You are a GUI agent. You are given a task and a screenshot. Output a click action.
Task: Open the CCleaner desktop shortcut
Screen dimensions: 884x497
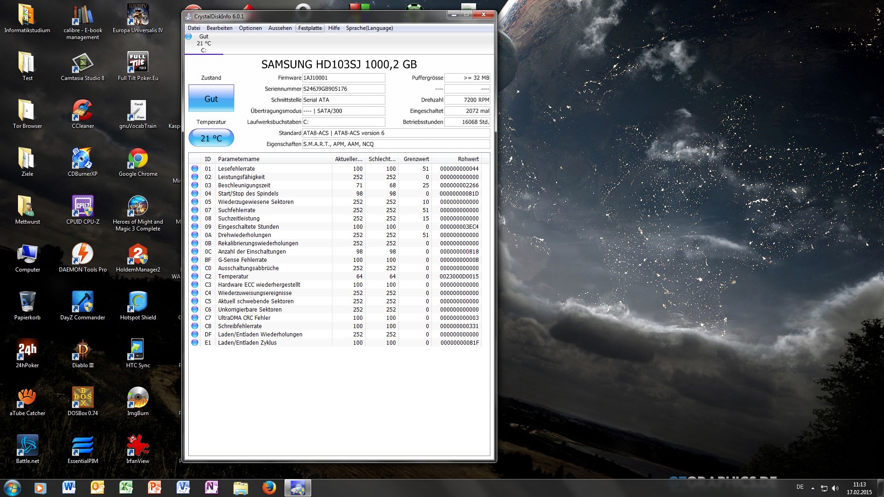82,114
